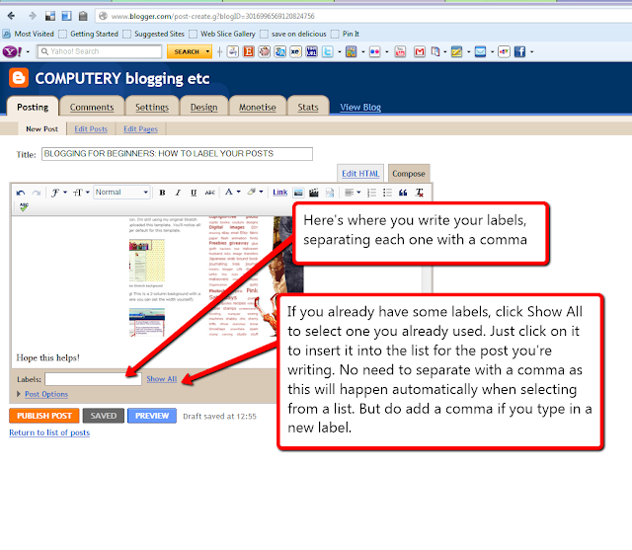Click the Bold formatting icon

pyautogui.click(x=162, y=193)
